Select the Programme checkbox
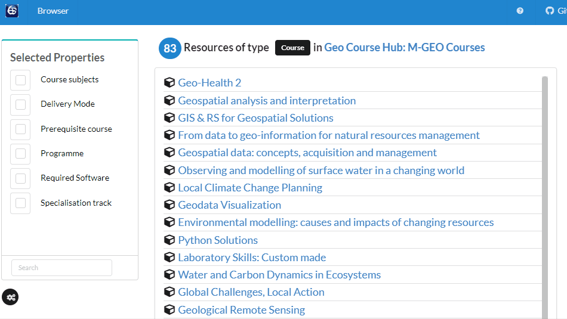 pyautogui.click(x=20, y=154)
